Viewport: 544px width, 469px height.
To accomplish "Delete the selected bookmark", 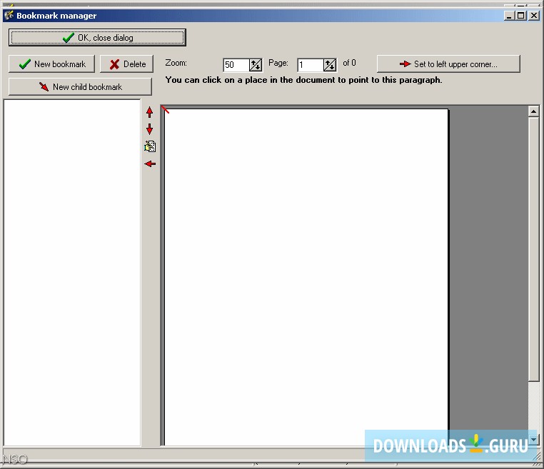I will tap(126, 64).
